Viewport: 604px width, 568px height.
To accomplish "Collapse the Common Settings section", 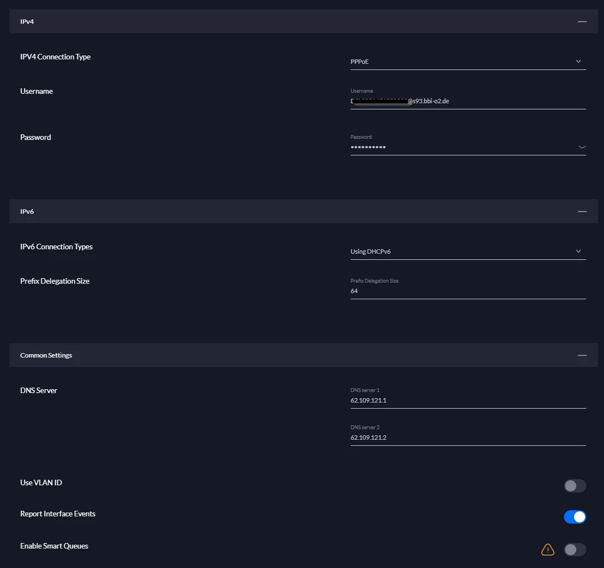I will pos(582,355).
